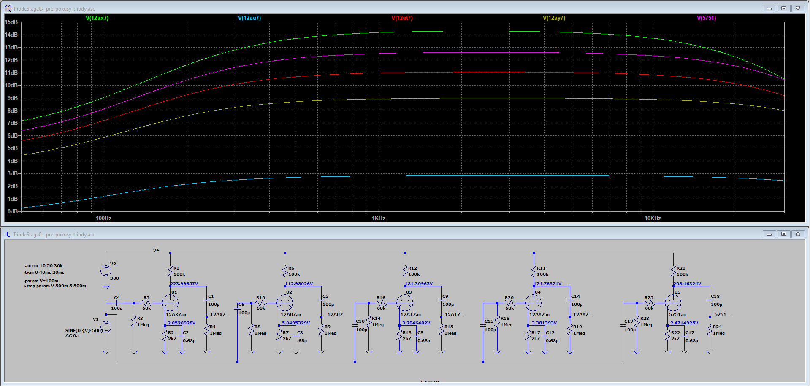
Task: Select resistor R1 100k symbol
Action: tap(171, 271)
